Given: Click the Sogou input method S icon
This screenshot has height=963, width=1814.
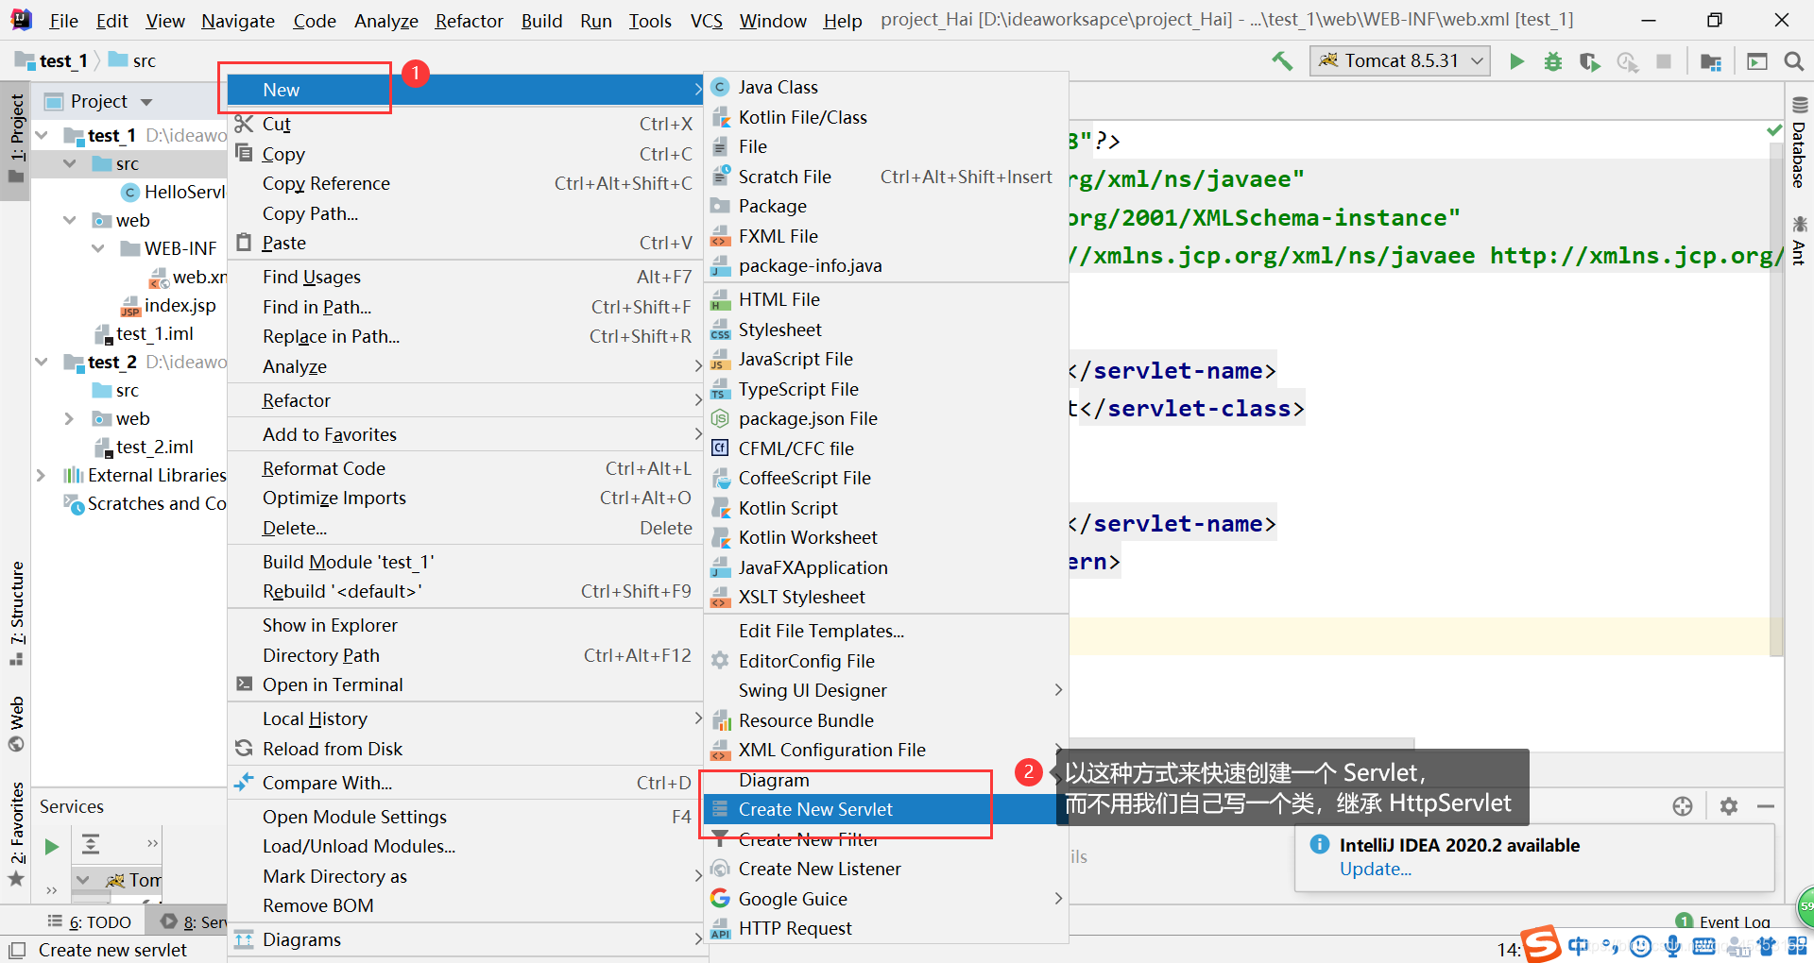Looking at the screenshot, I should pos(1540,945).
